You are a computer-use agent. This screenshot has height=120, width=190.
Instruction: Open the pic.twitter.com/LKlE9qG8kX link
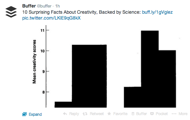51,18
